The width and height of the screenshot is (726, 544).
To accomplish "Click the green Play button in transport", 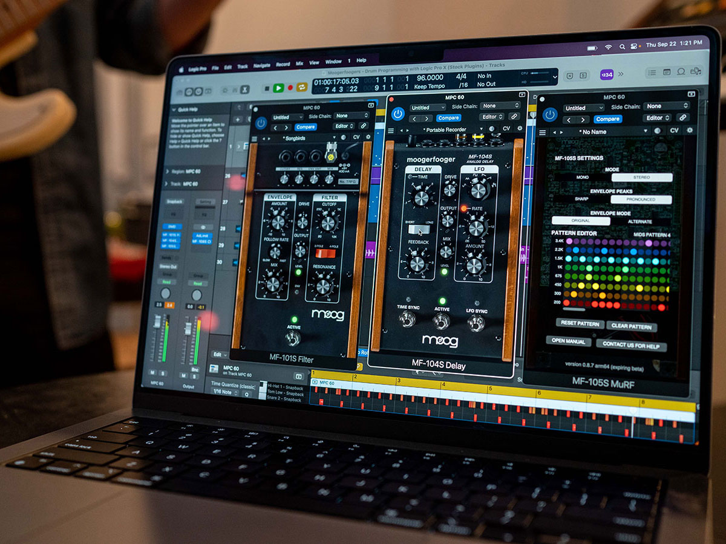I will click(x=278, y=88).
